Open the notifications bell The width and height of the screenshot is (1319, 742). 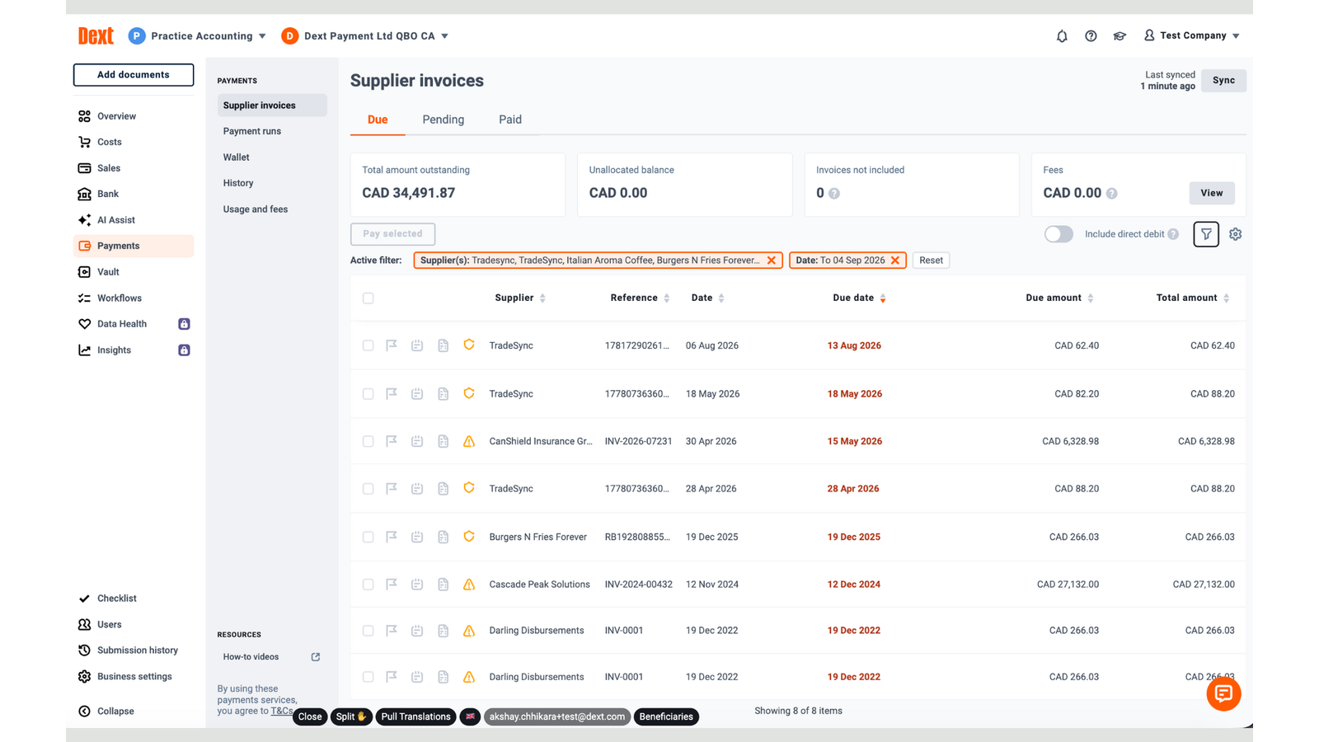click(x=1062, y=36)
